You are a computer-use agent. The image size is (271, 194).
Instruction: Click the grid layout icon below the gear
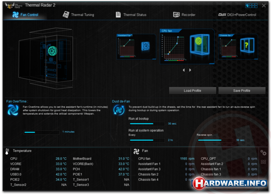coord(263,162)
